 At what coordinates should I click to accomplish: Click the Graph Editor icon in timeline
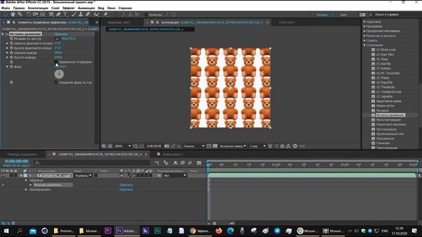[x=199, y=163]
